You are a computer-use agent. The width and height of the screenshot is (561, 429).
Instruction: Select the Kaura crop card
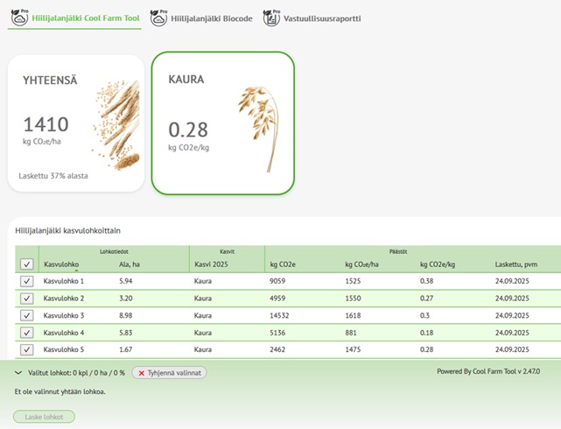click(222, 123)
